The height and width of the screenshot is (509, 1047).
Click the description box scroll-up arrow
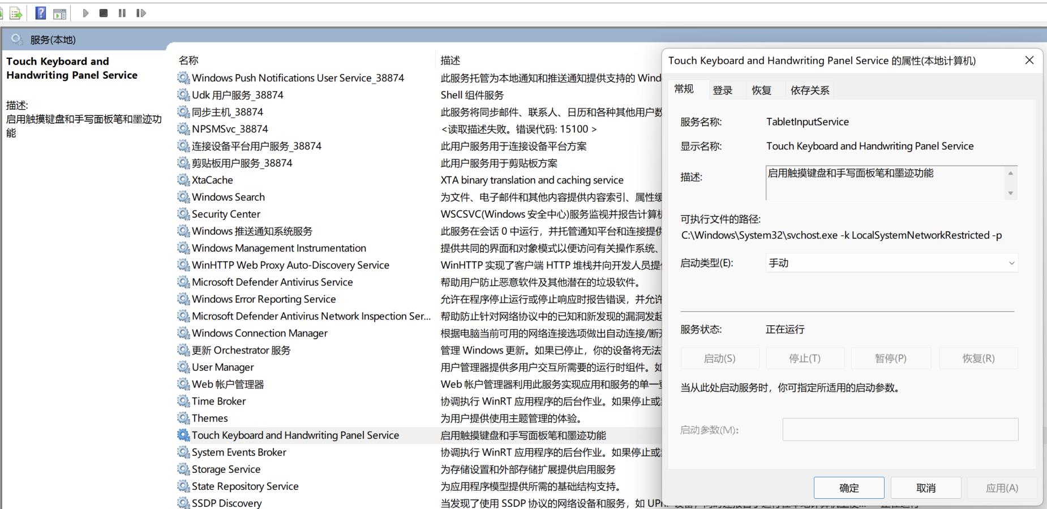[x=1010, y=173]
